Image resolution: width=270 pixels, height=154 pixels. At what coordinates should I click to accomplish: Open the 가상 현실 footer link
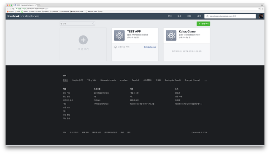click(67, 118)
